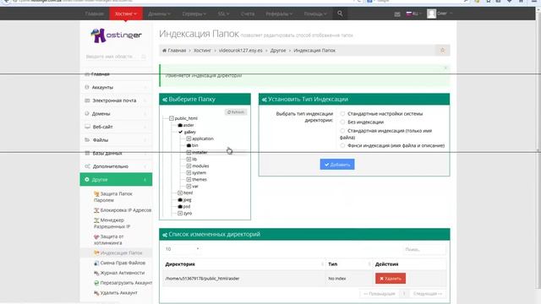Image resolution: width=541 pixels, height=304 pixels.
Task: Click the star favorite icon in breadcrumb bar
Action: point(442,51)
